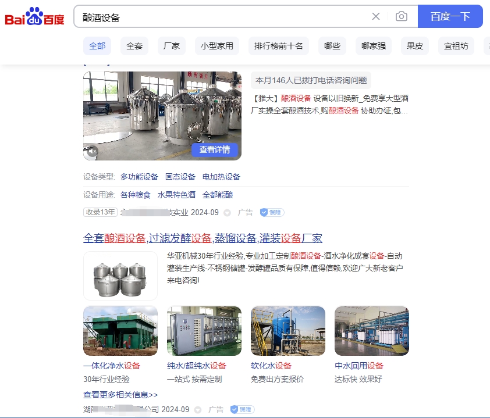490x418 pixels.
Task: Select the 宜祖坊 filter tab
Action: (456, 46)
